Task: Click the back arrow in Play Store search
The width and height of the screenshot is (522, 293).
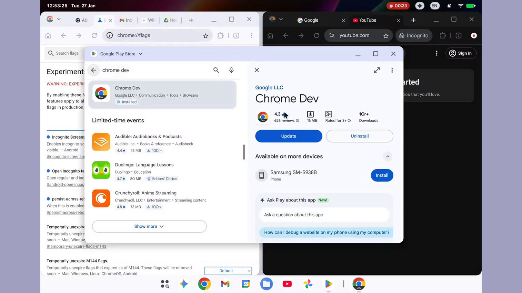Action: [93, 70]
